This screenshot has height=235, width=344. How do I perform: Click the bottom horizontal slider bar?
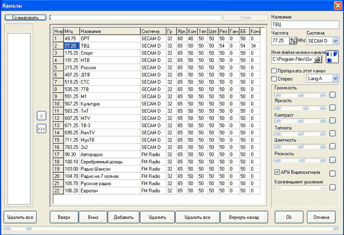[x=171, y=229]
